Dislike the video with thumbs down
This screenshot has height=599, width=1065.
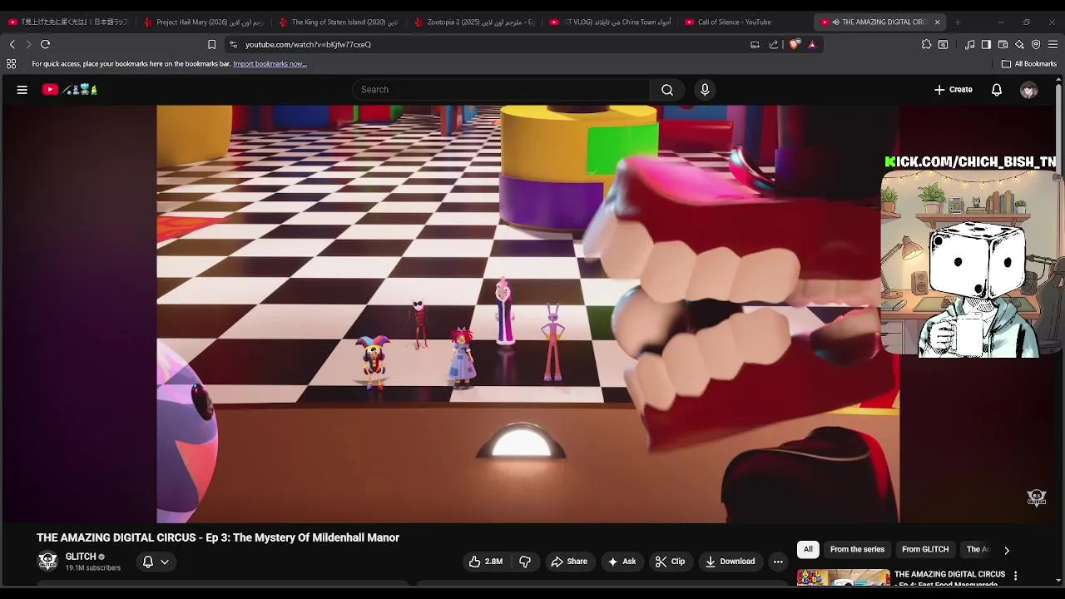point(525,562)
